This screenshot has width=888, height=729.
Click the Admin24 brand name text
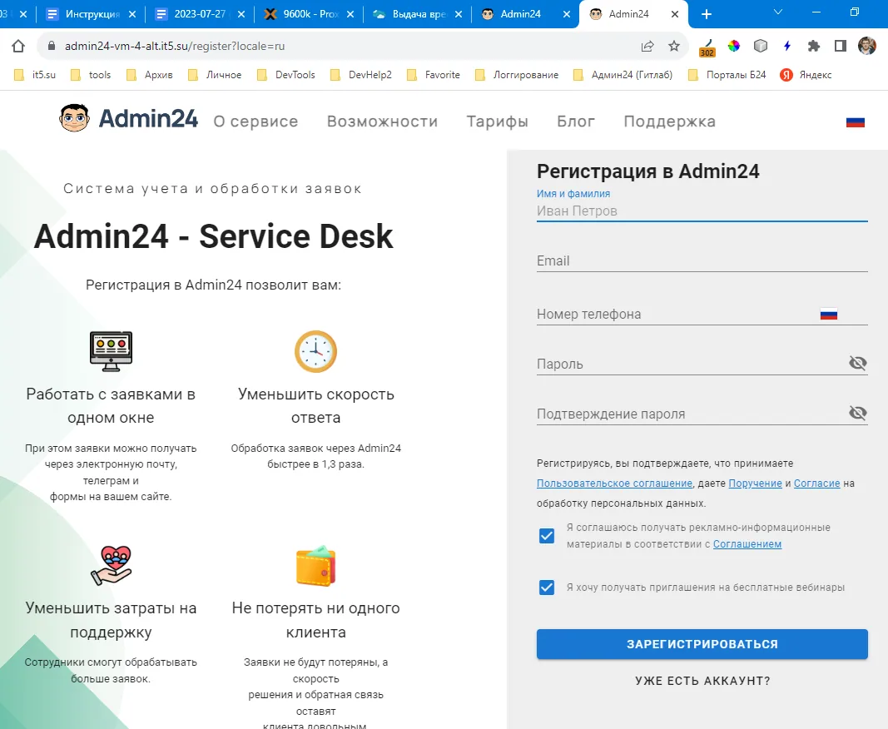[148, 118]
